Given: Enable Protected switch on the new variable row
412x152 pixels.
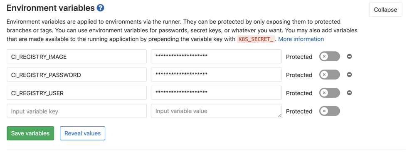Looking at the screenshot, I should pos(330,111).
